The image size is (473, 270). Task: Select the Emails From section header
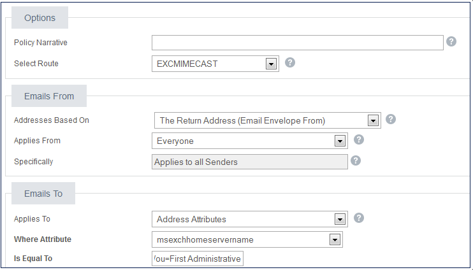(x=49, y=96)
